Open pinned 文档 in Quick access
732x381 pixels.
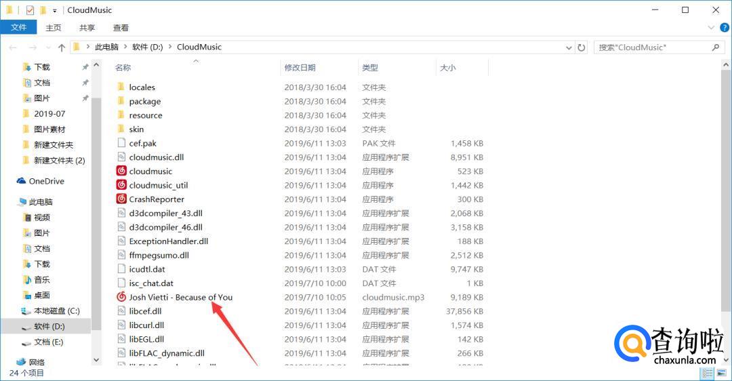click(42, 83)
